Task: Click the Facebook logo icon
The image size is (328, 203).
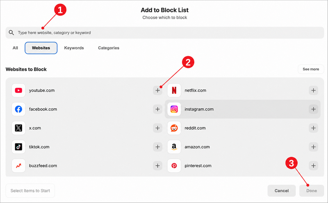Action: pos(18,109)
